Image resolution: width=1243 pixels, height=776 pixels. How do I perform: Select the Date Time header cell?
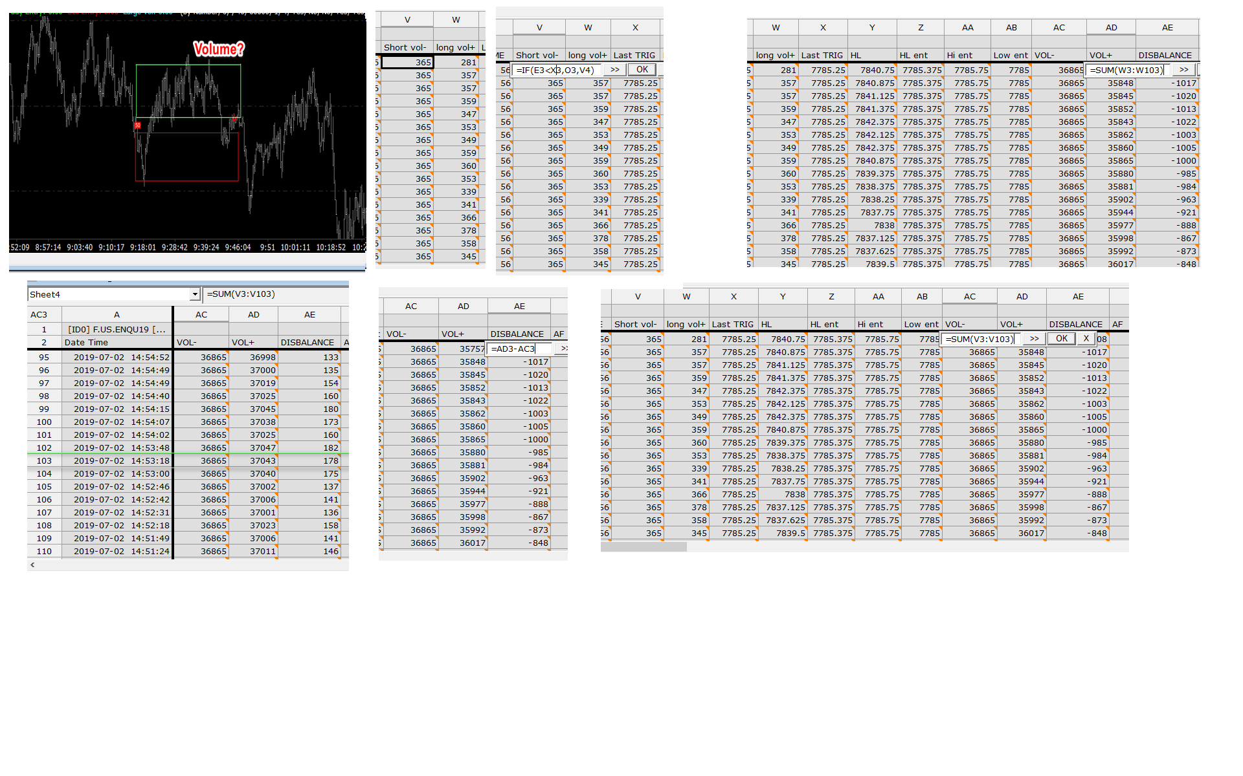(117, 343)
